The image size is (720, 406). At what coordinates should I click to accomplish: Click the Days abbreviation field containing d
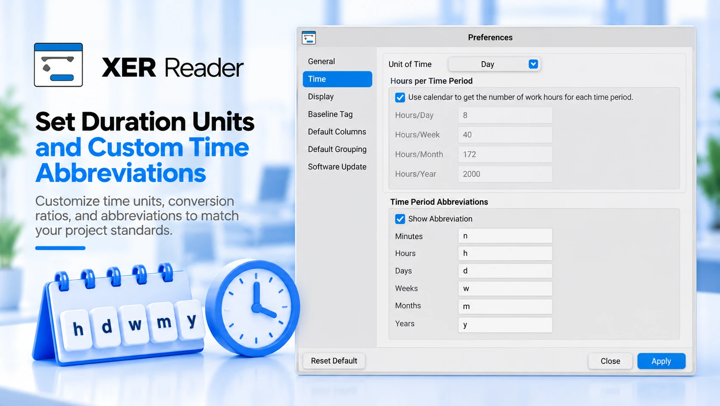point(505,271)
